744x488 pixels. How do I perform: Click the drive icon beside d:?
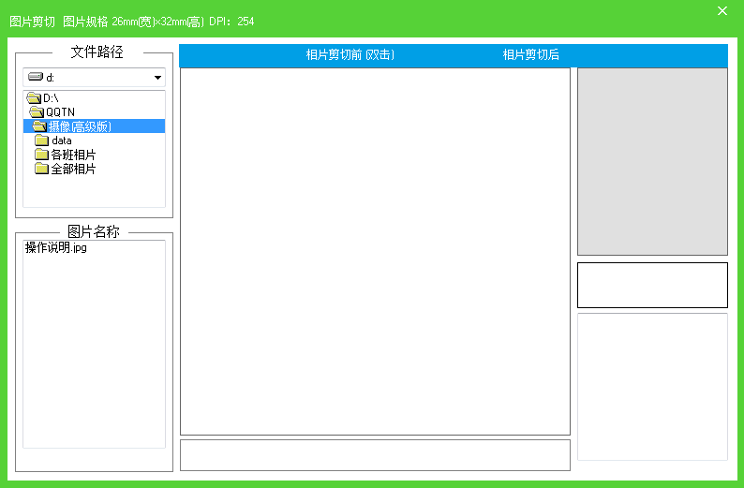tap(36, 78)
